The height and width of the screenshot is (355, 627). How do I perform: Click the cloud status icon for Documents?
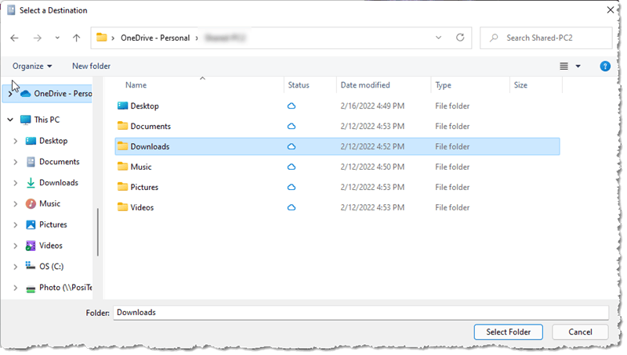pos(292,126)
